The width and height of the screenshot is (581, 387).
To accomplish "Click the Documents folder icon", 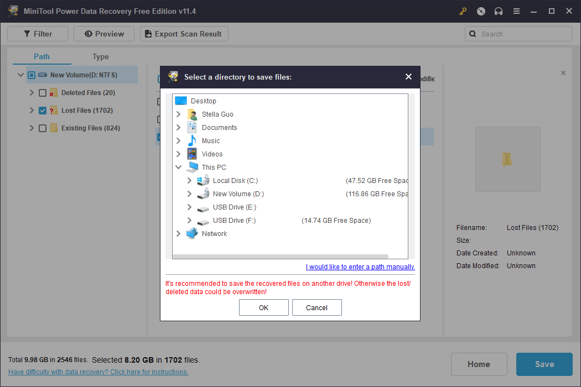I will [192, 127].
